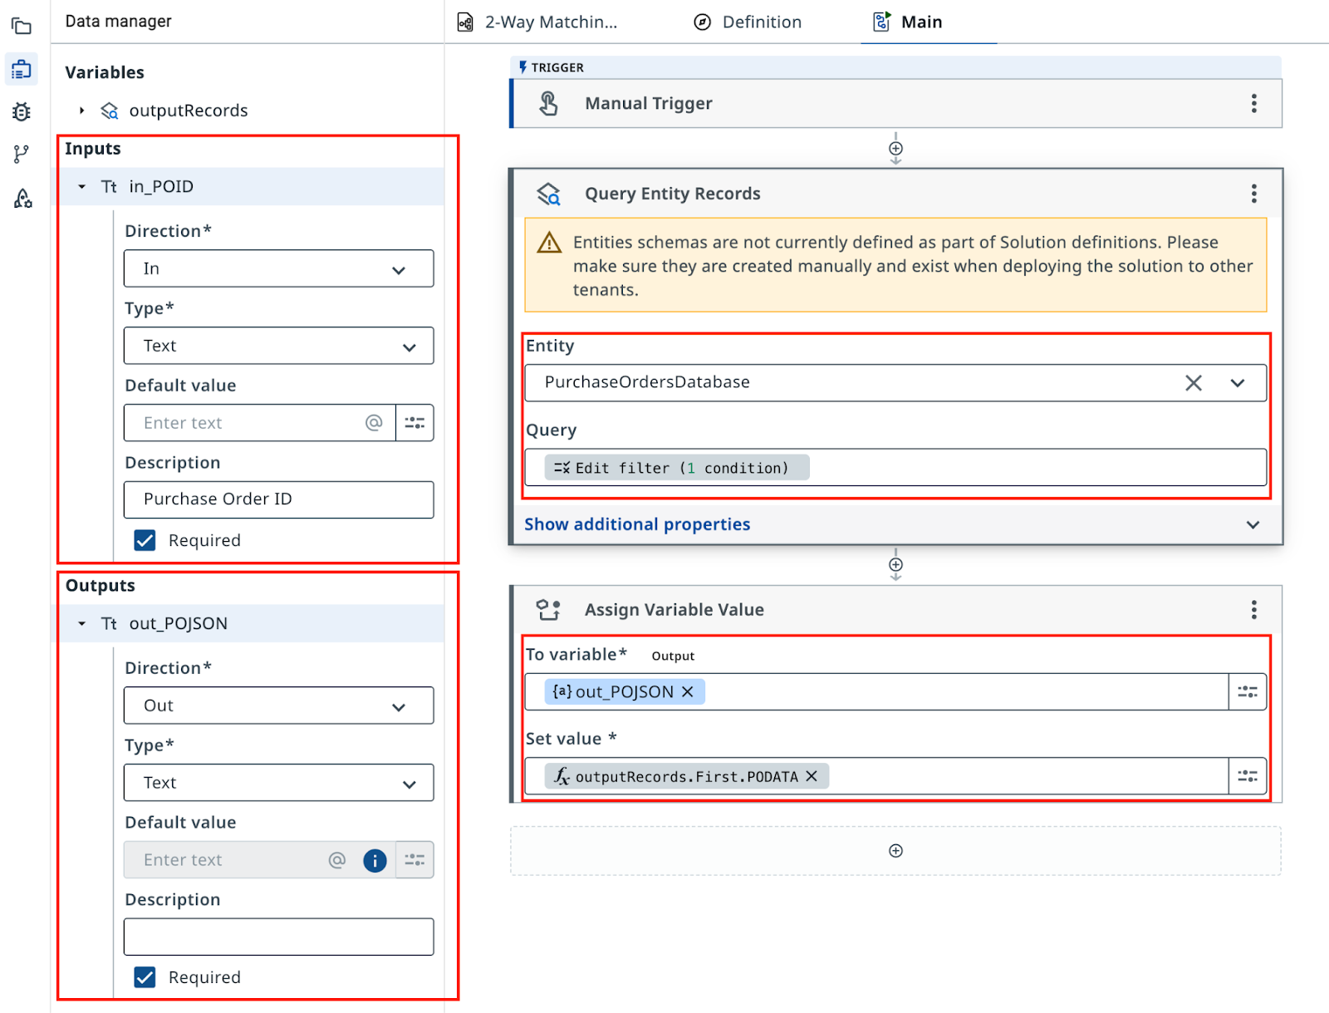Select the Manual Trigger activity
This screenshot has width=1329, height=1013.
click(x=896, y=103)
